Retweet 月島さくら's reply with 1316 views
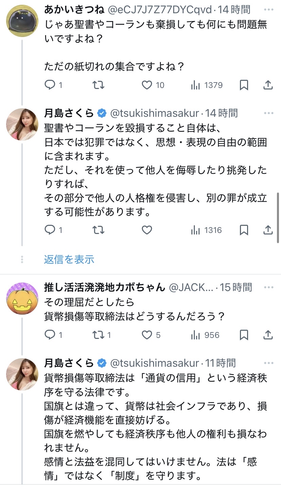This screenshot has height=490, width=281. coord(98,230)
